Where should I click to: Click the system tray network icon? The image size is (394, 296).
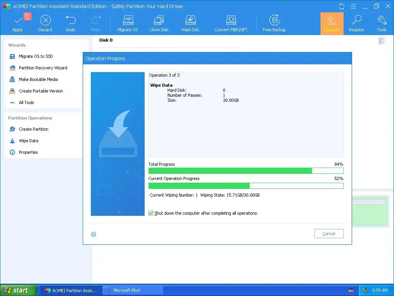366,291
